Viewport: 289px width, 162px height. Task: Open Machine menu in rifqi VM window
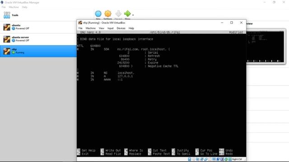tap(90, 28)
